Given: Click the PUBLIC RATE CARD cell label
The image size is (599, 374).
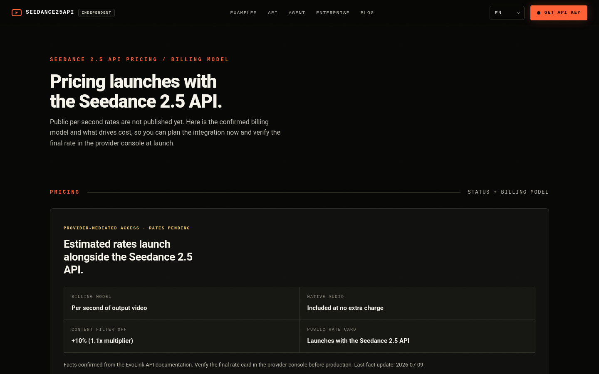Looking at the screenshot, I should click(332, 330).
